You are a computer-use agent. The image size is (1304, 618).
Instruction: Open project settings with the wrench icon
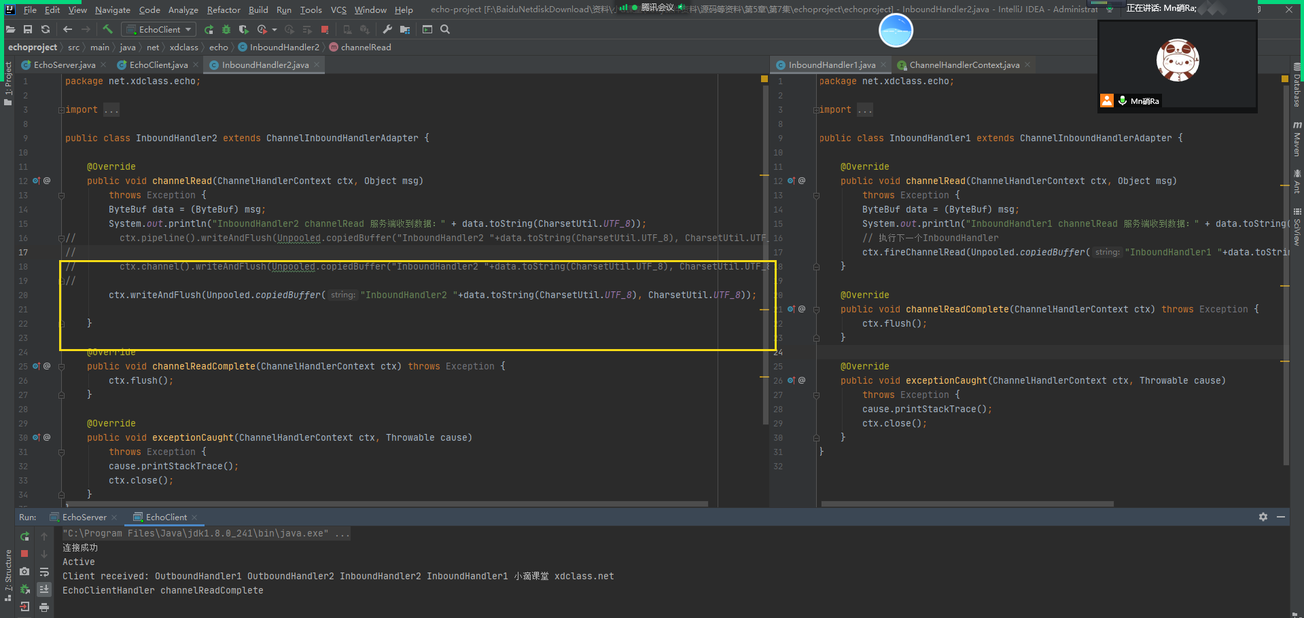pyautogui.click(x=387, y=29)
